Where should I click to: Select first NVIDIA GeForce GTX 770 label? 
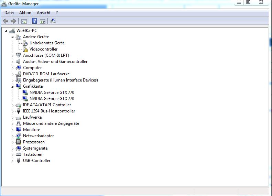click(x=52, y=92)
